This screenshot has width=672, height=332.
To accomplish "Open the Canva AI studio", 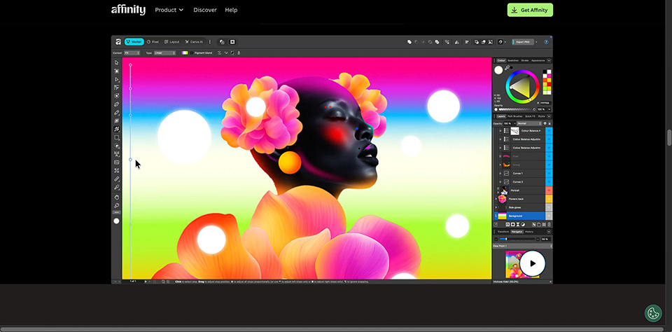I will [193, 42].
